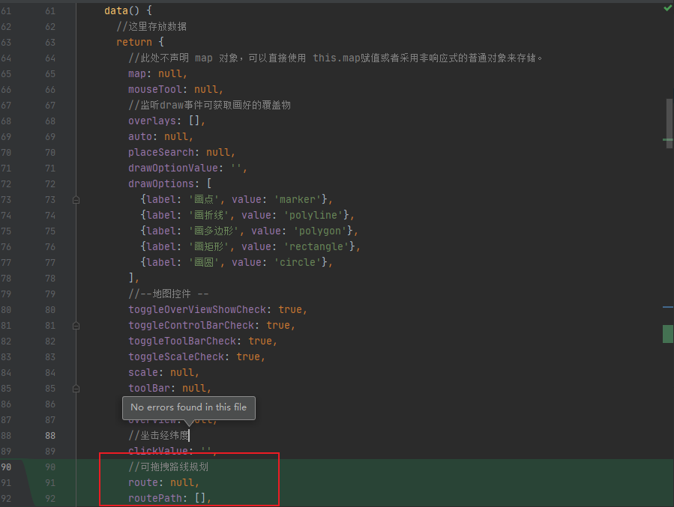This screenshot has width=674, height=507.
Task: Click the green change marker on the scrollbar
Action: (x=667, y=334)
